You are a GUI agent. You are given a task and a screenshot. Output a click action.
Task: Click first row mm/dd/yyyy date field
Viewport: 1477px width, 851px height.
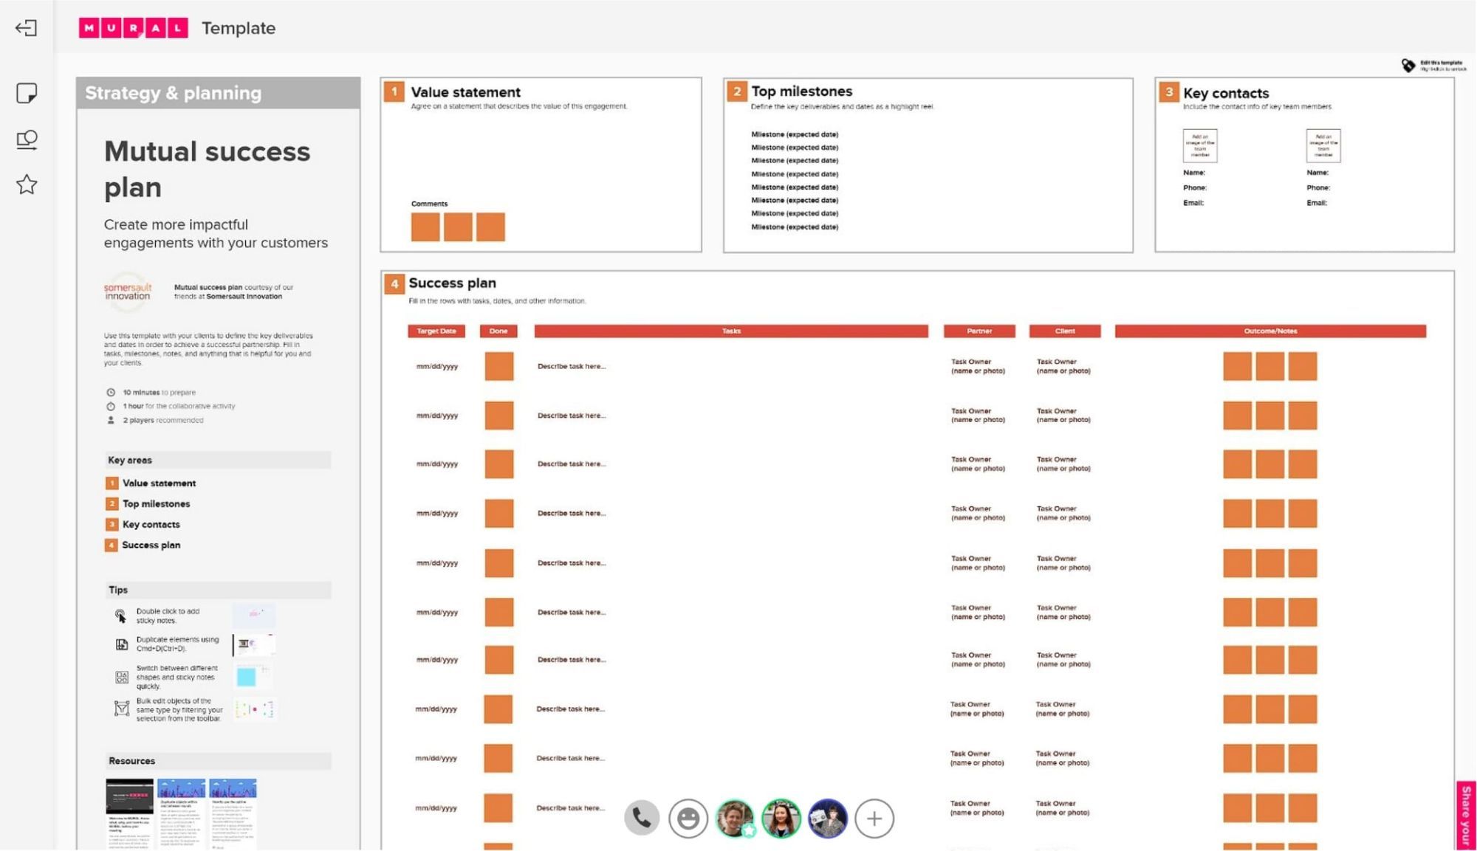(436, 366)
